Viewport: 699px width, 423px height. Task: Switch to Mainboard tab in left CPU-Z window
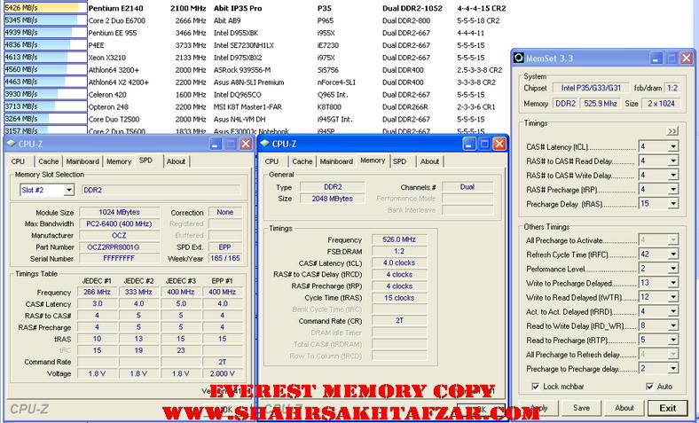click(82, 161)
